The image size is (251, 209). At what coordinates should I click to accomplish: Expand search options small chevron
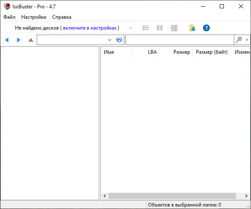pos(247,40)
